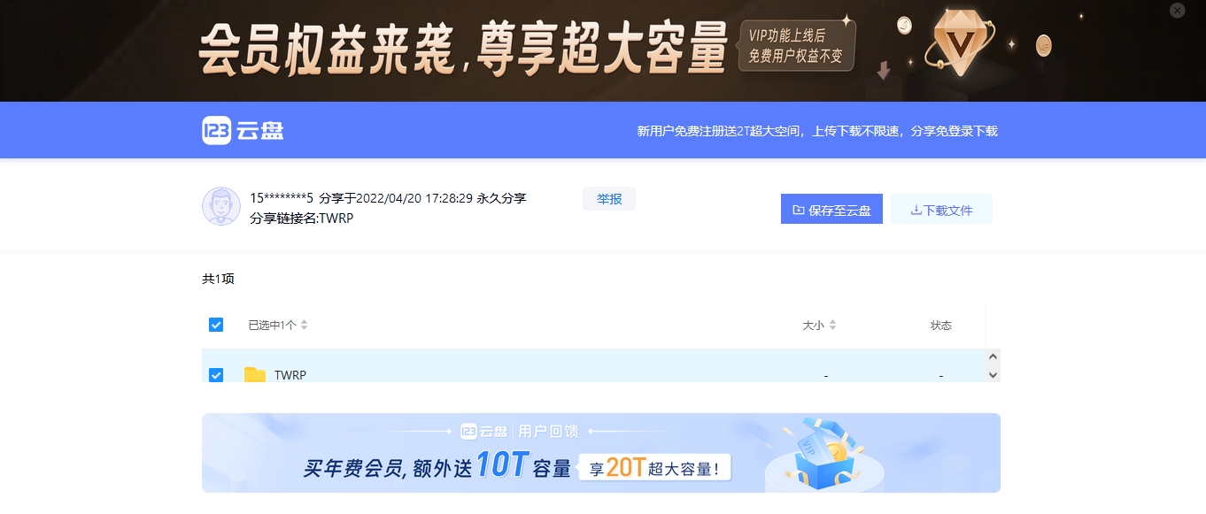Image resolution: width=1206 pixels, height=514 pixels.
Task: Download files using 下载文件 button
Action: [940, 208]
